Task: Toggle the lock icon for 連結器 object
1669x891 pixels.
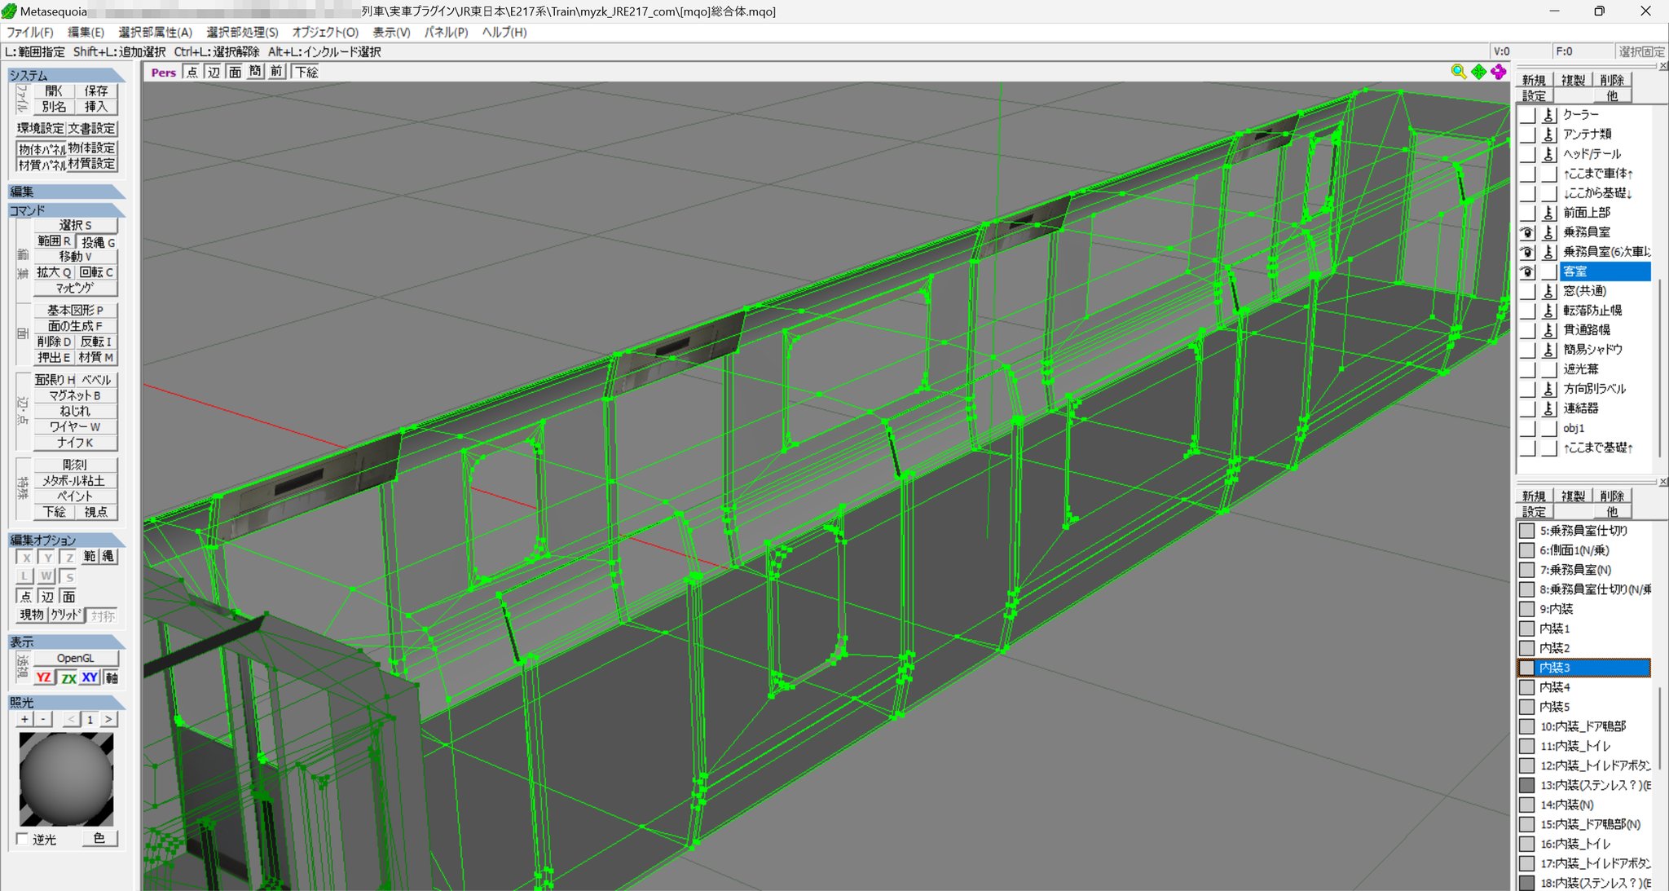Action: pyautogui.click(x=1548, y=408)
